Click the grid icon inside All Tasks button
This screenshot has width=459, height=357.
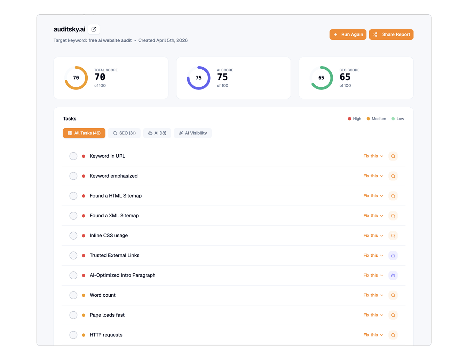click(x=71, y=133)
